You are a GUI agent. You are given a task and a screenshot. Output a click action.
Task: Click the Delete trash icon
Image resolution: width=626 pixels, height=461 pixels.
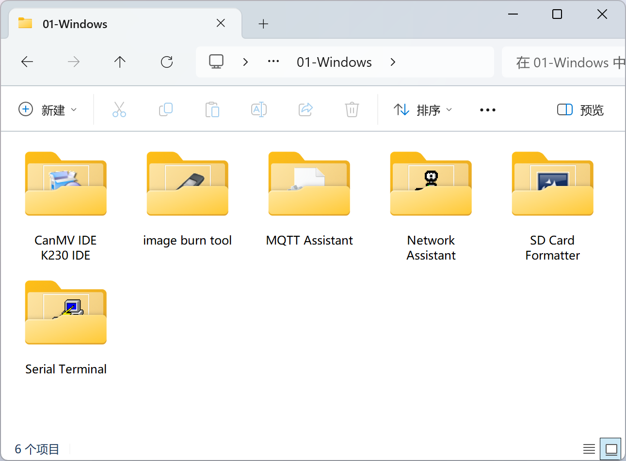[352, 109]
